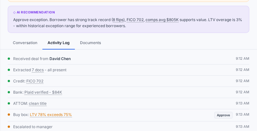Image resolution: width=257 pixels, height=131 pixels.
Task: Open the Documents tab
Action: [90, 43]
